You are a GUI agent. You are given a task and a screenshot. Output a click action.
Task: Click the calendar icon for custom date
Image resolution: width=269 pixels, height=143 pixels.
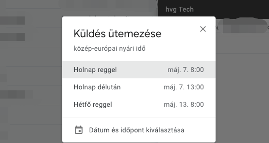click(x=79, y=130)
